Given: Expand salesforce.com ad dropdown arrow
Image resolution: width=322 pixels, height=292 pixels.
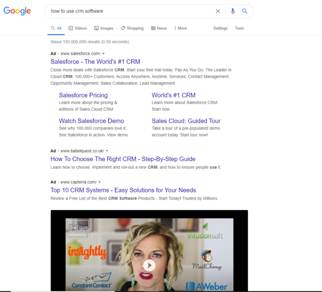Looking at the screenshot, I should (103, 54).
